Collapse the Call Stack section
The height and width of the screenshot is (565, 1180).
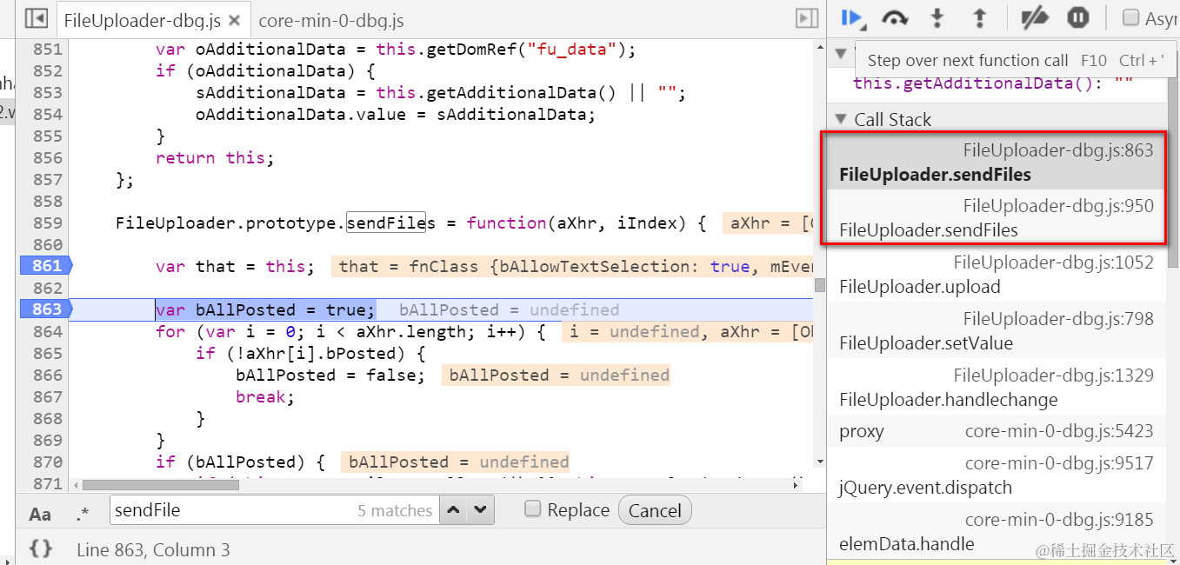coord(840,119)
